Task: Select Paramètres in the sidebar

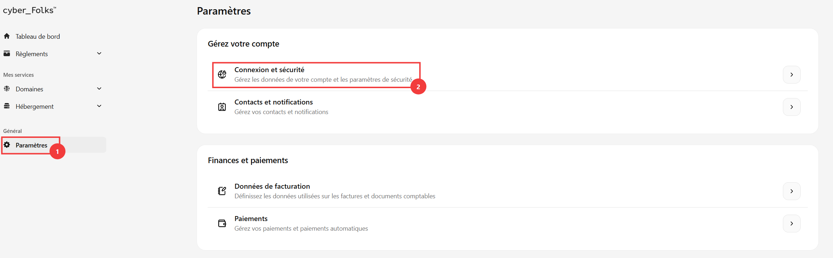Action: click(31, 145)
